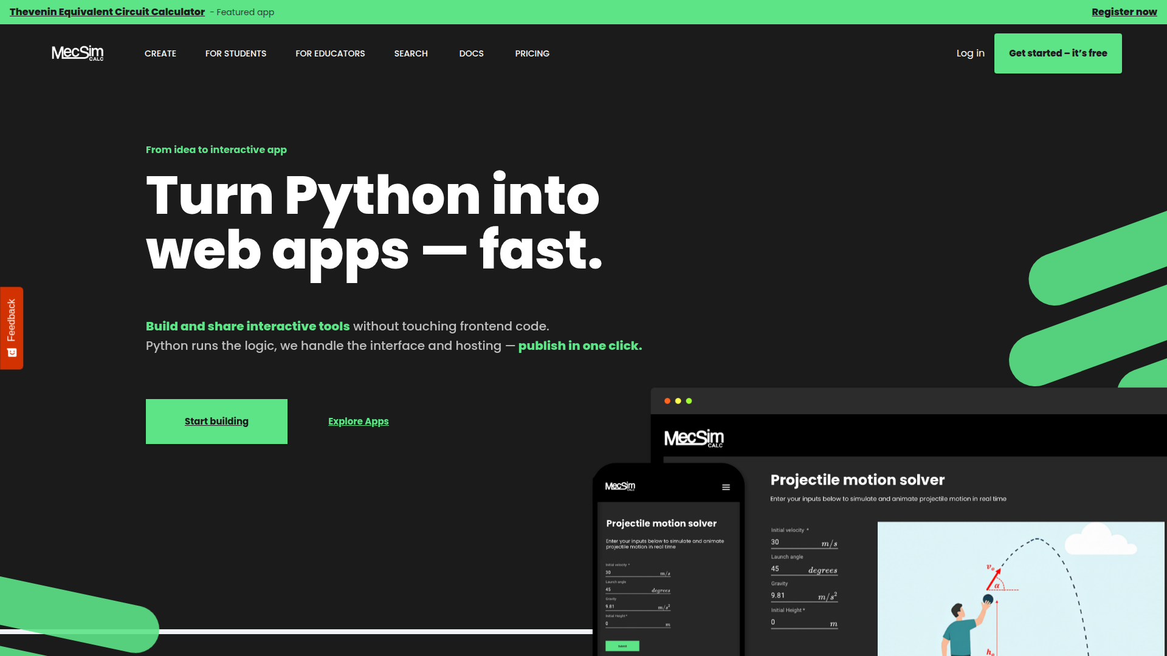Open Thevenin Equivalent Circuit Calculator link
The height and width of the screenshot is (656, 1167).
click(x=107, y=12)
